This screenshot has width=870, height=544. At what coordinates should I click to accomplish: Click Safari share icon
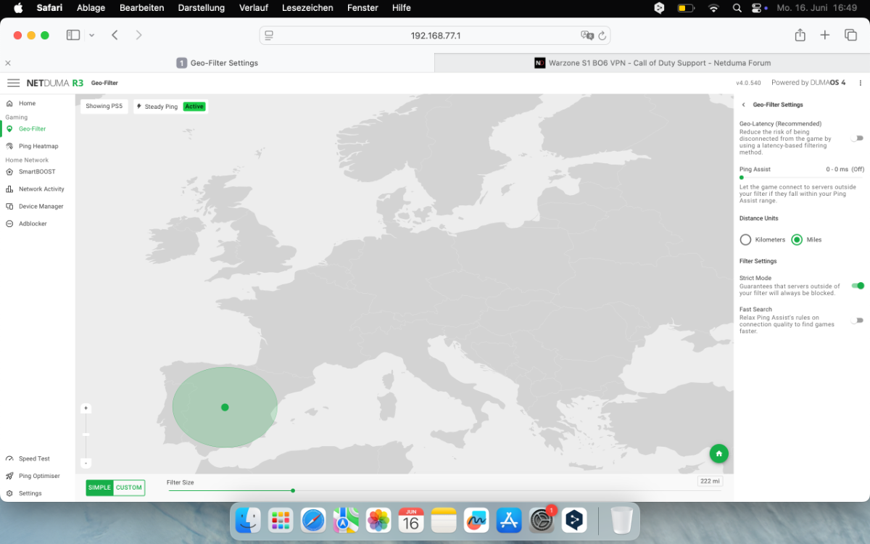pos(800,35)
